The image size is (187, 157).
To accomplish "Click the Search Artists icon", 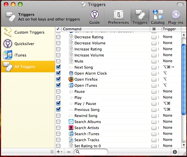I will 71,128.
